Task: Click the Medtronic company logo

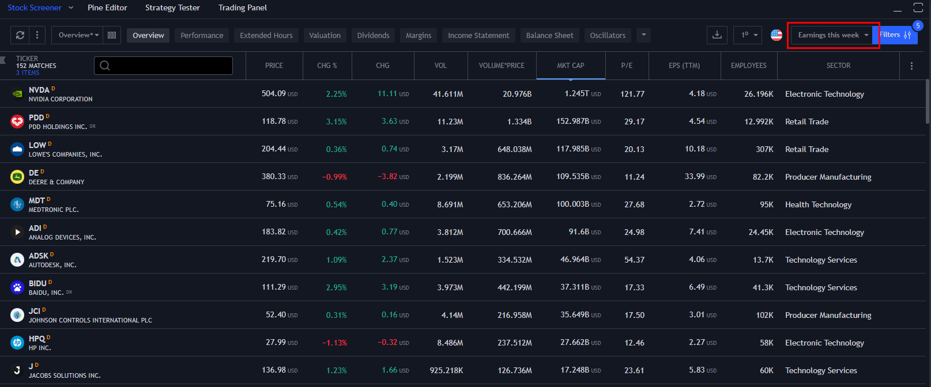Action: [17, 204]
